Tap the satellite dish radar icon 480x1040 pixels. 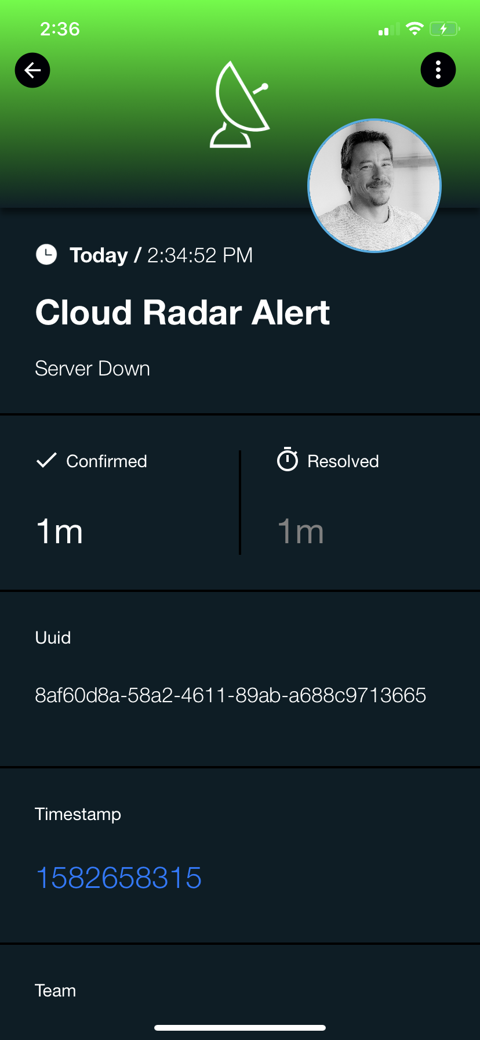[239, 104]
